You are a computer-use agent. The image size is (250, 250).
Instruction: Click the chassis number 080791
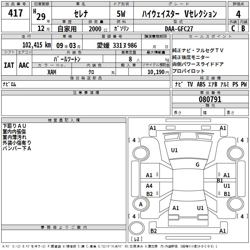210,99
